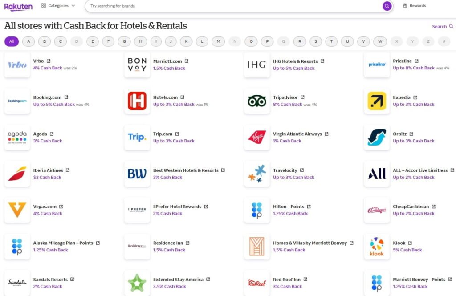Click the Orbitz logo
Screen dimensions: 456x296
377,137
